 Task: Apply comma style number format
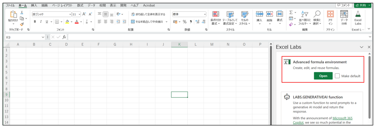tap(191, 22)
